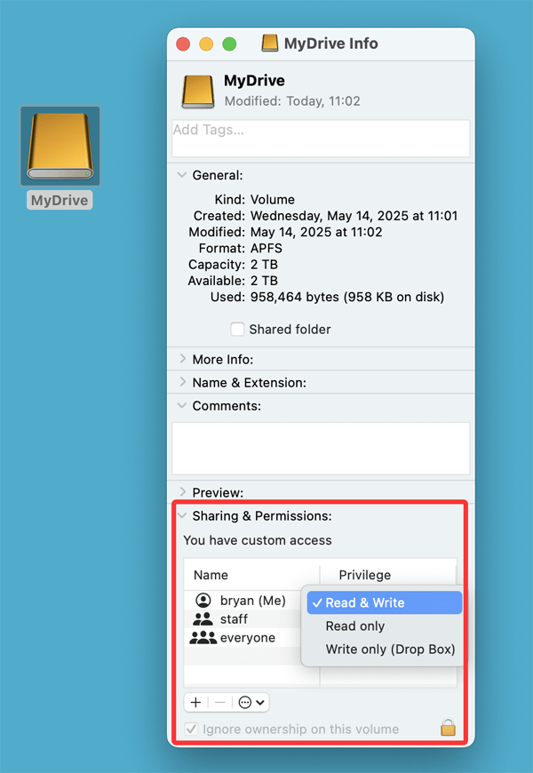533x773 pixels.
Task: Click the small drive icon in title bar
Action: tap(270, 44)
